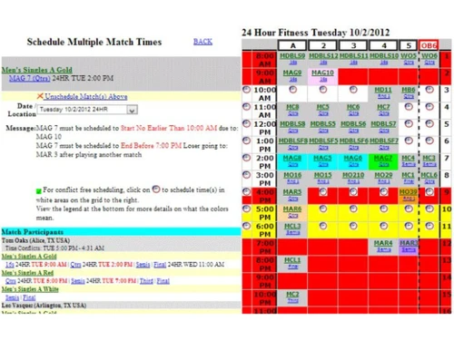Screen dimensions: 454x340
Task: Select court 5 column header
Action: (x=409, y=45)
